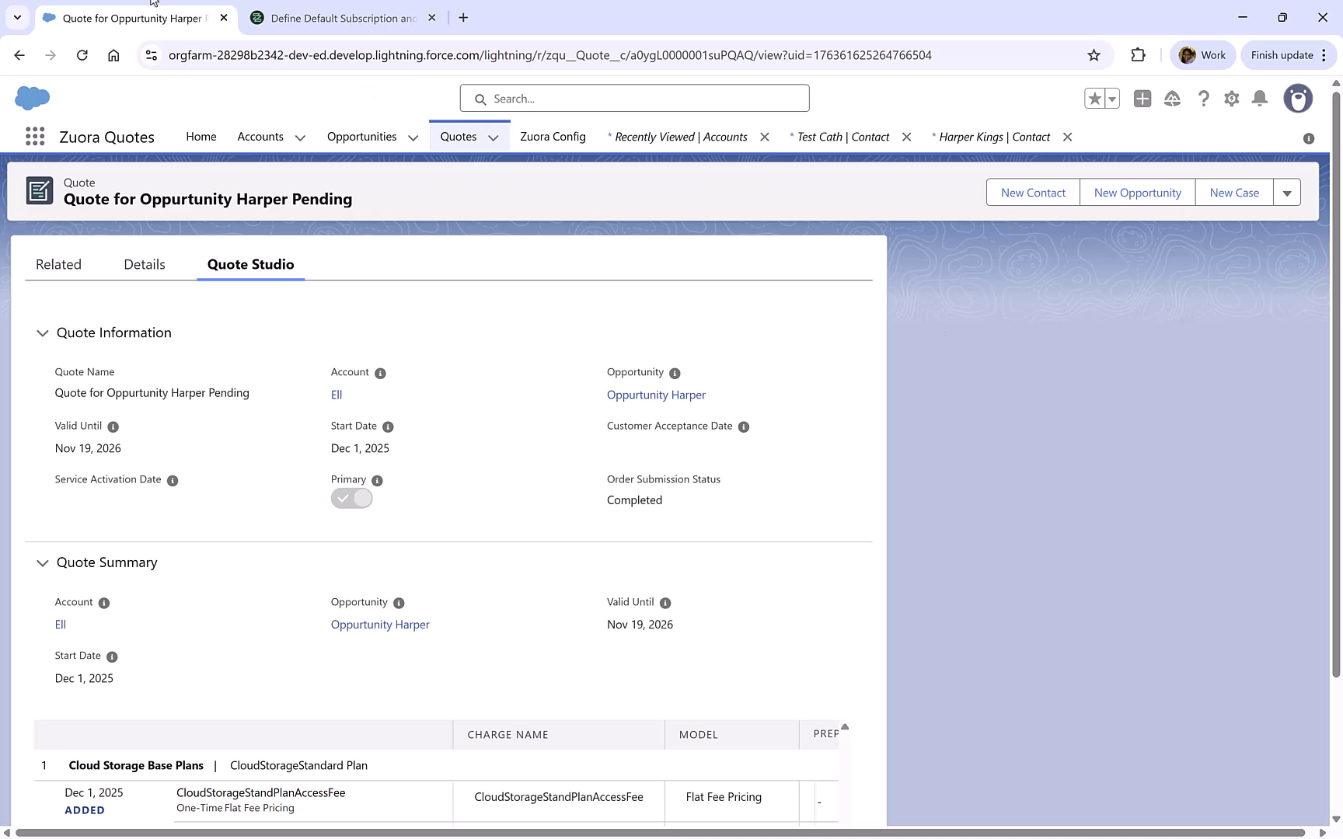Viewport: 1343px width, 839px height.
Task: Click the New Opportunity button
Action: click(1136, 192)
